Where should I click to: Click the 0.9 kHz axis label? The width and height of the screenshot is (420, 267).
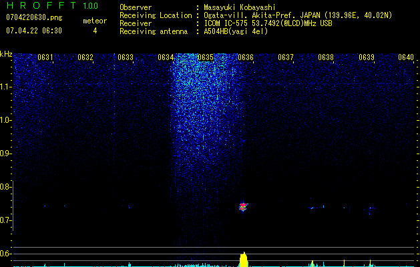pyautogui.click(x=6, y=154)
